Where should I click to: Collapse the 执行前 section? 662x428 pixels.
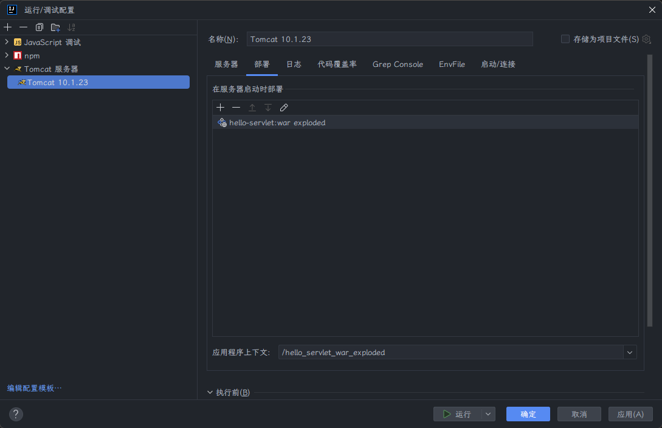pos(210,393)
